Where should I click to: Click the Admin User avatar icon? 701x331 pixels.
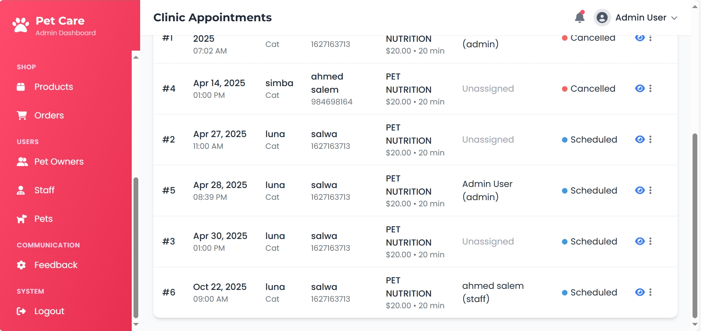click(x=602, y=18)
